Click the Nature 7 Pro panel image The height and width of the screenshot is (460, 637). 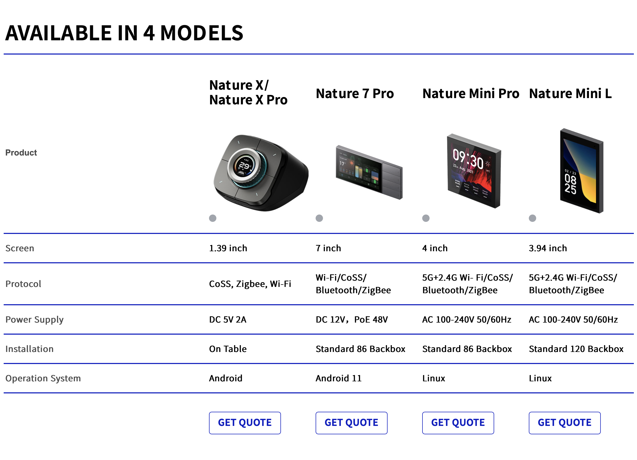pos(369,172)
